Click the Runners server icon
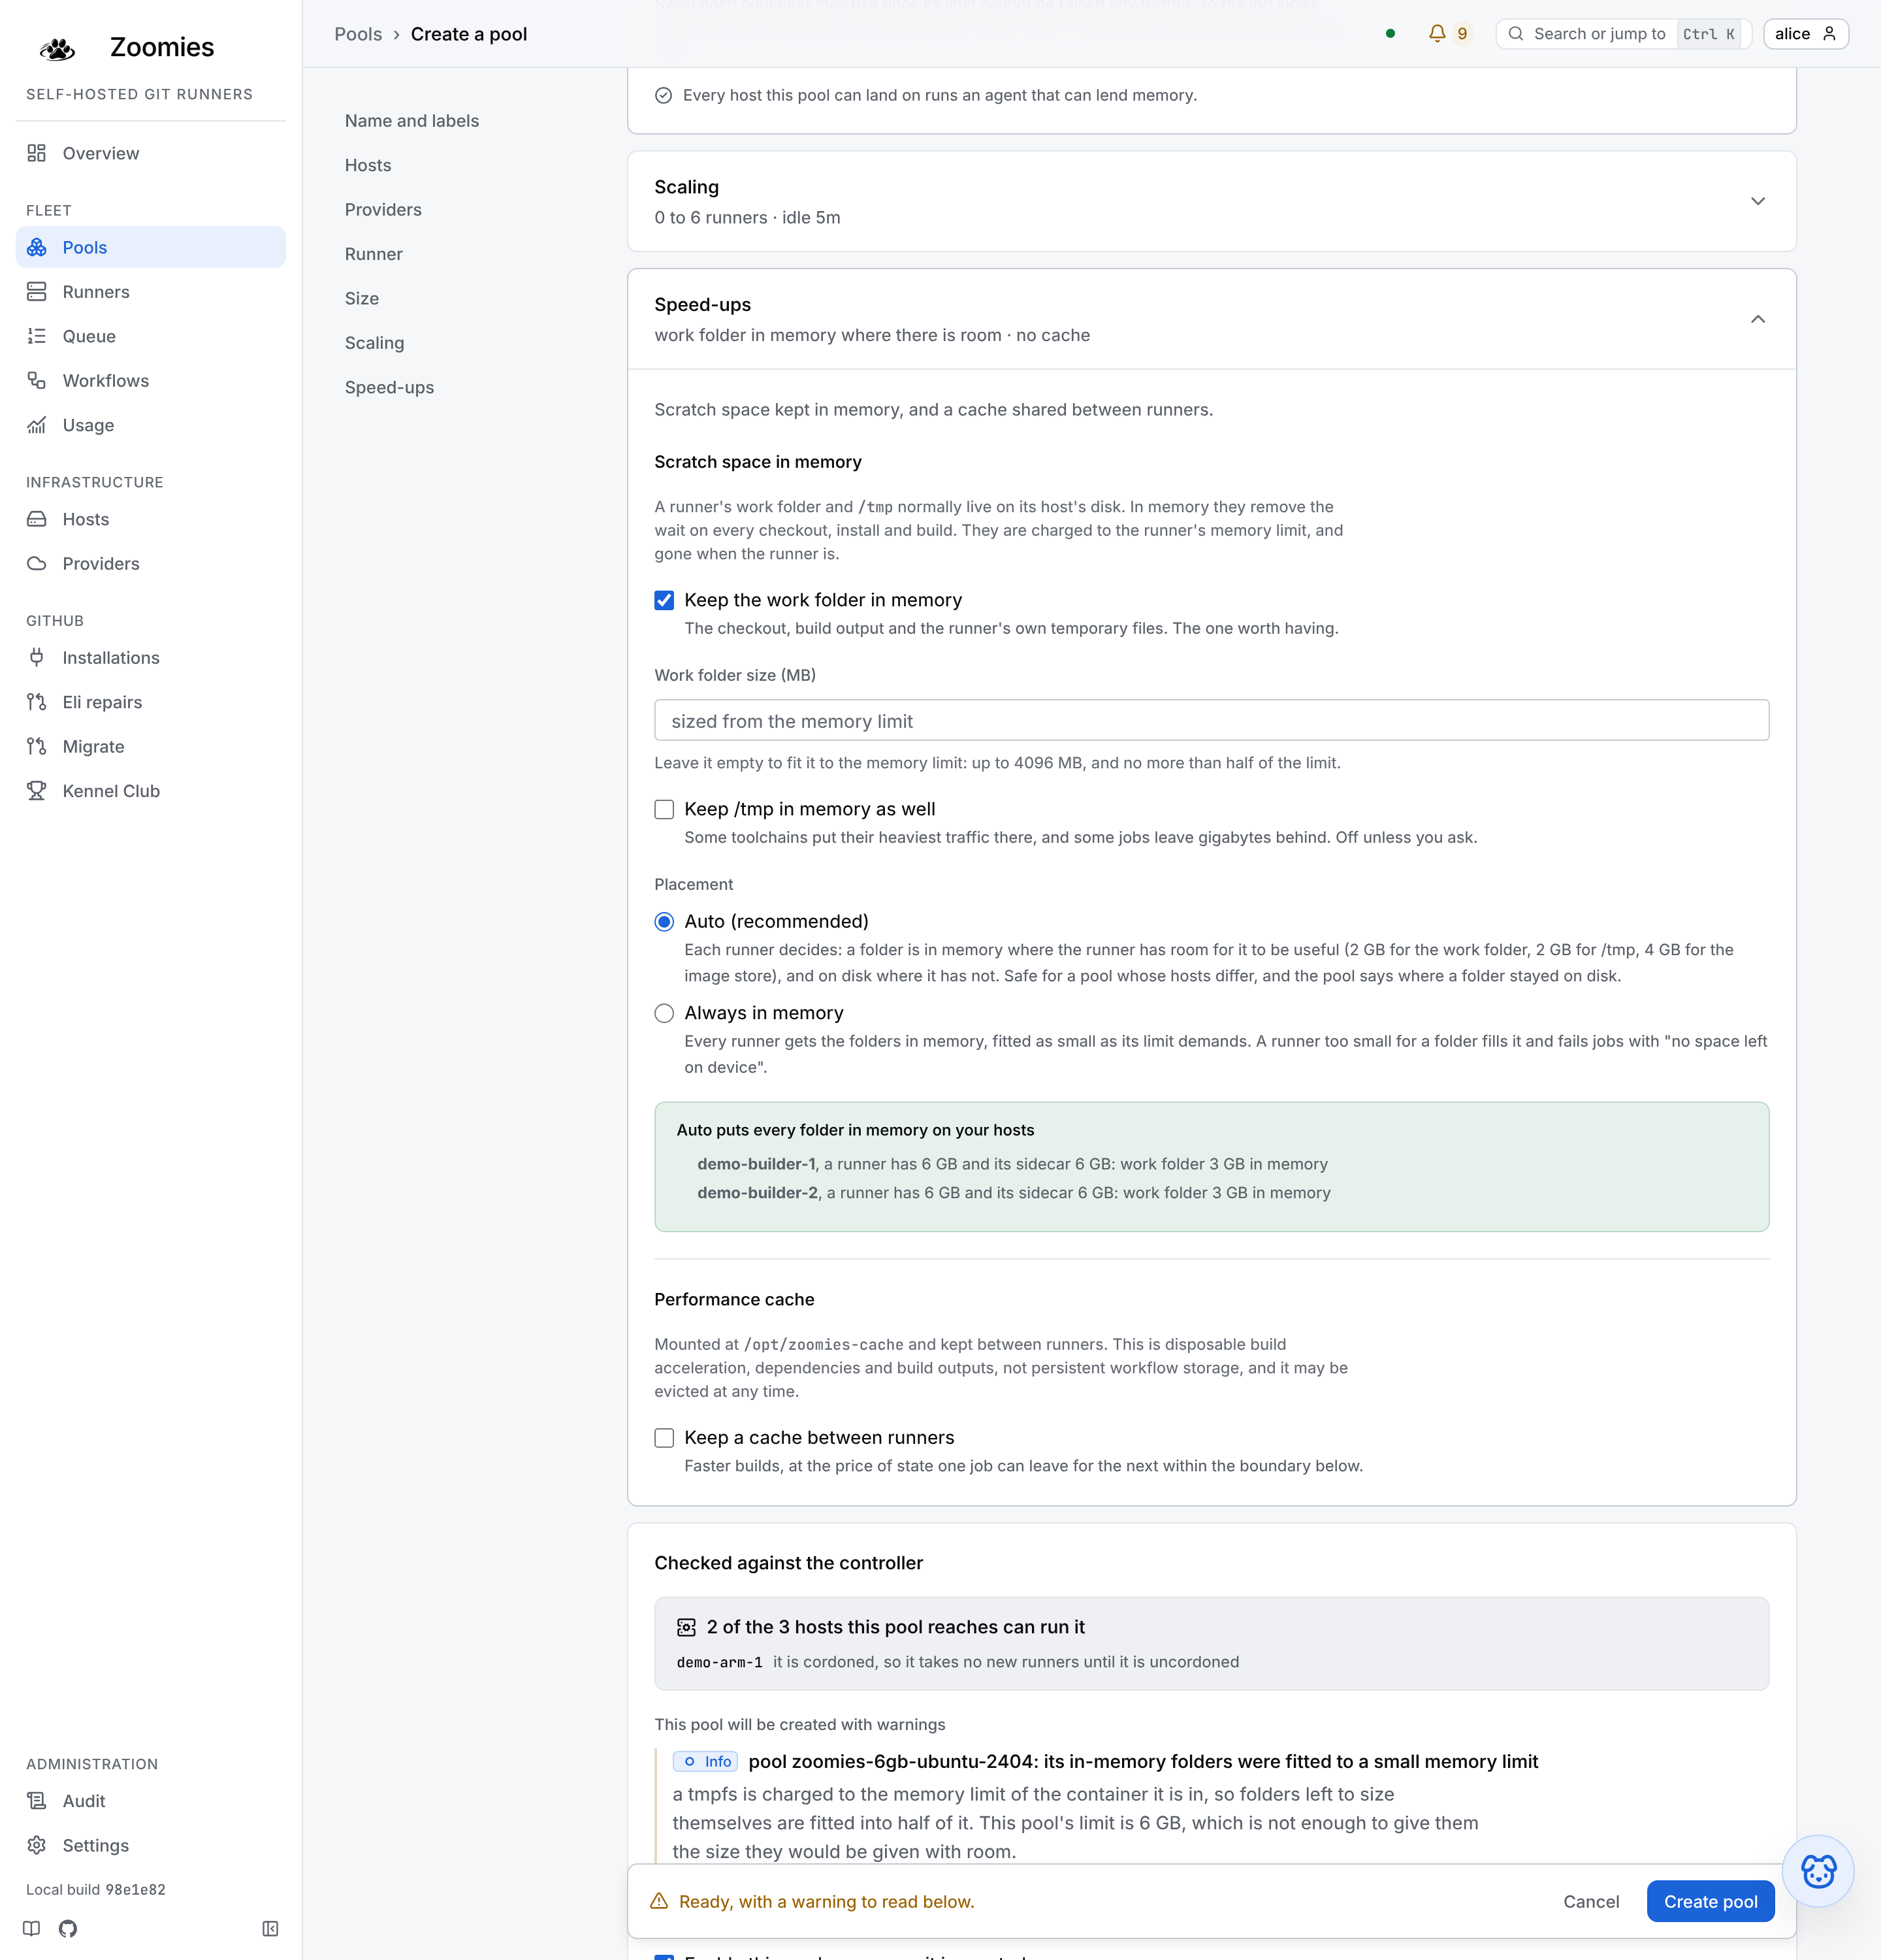This screenshot has width=1881, height=1960. tap(37, 291)
